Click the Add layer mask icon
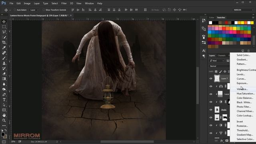Screen dimensions: 256x144 tap(227, 140)
